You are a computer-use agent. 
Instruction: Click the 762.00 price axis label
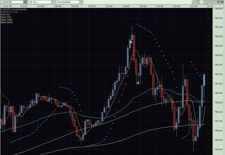pyautogui.click(x=218, y=74)
